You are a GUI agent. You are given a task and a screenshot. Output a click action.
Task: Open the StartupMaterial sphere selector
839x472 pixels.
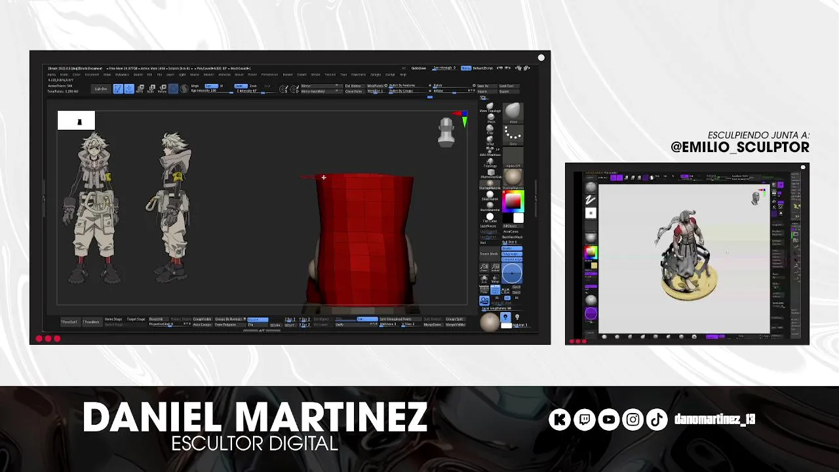[513, 178]
